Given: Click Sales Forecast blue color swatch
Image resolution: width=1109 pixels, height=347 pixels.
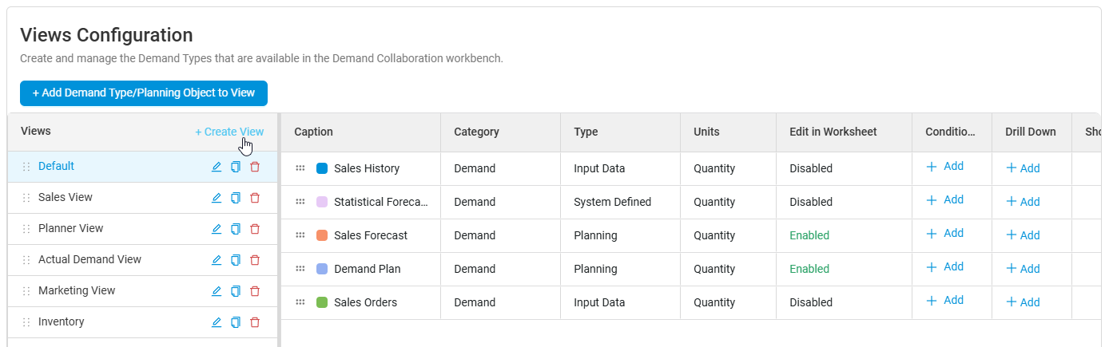Looking at the screenshot, I should pos(322,235).
